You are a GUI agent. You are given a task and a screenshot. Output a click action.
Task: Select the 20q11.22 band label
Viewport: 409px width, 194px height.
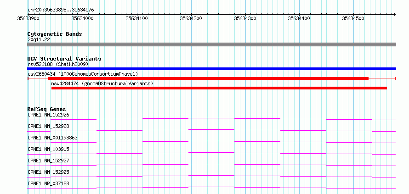point(39,40)
